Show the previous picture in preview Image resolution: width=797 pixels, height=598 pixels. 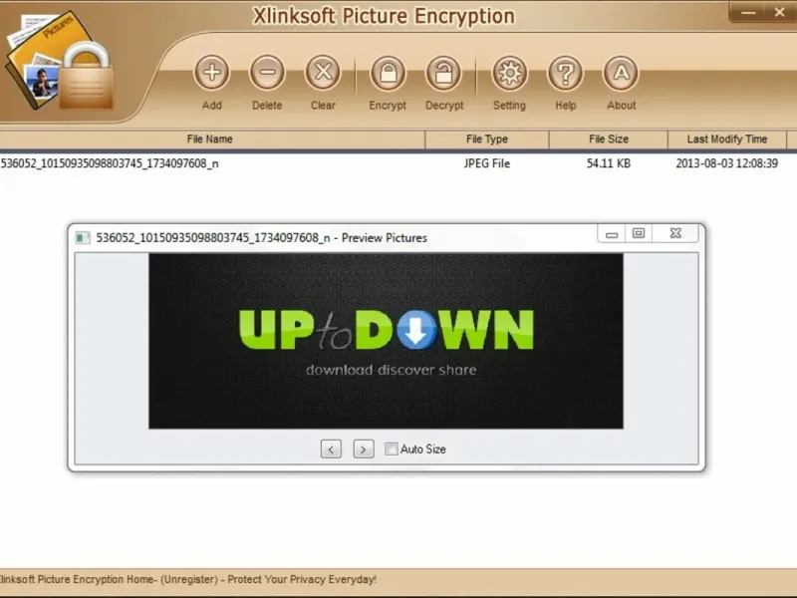coord(331,449)
